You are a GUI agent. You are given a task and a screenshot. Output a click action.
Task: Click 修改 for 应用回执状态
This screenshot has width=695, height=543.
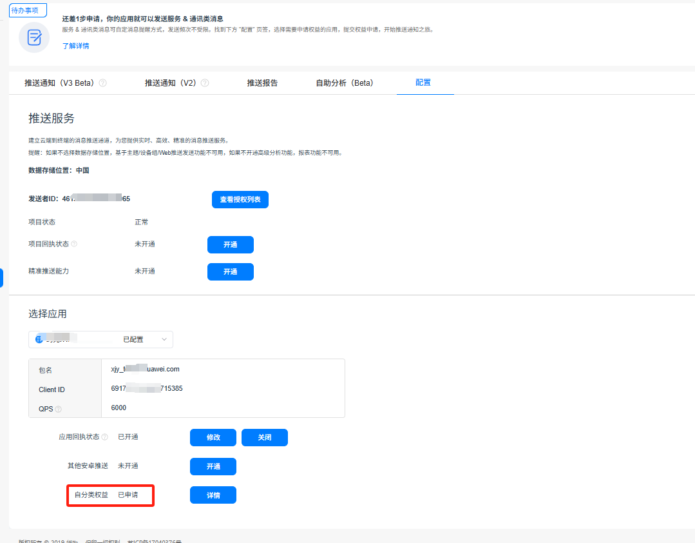click(213, 438)
